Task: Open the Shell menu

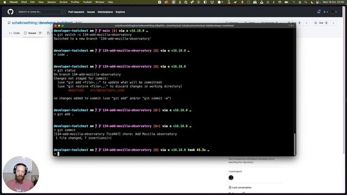Action: [24, 2]
